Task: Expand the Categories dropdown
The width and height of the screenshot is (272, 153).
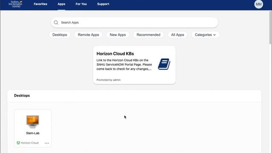Action: click(205, 35)
